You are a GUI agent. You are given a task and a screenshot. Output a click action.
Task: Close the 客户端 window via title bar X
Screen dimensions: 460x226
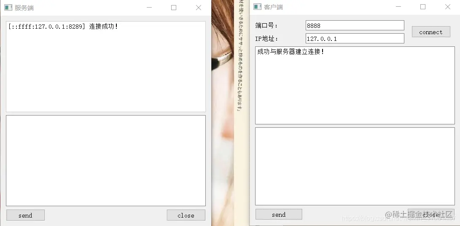pyautogui.click(x=448, y=7)
